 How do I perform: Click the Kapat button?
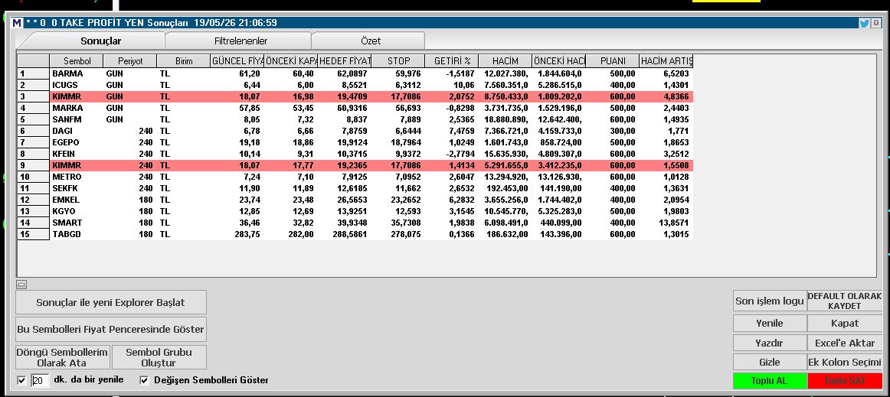[x=845, y=324]
